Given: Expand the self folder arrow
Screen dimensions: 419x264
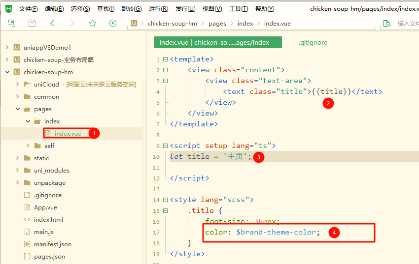Looking at the screenshot, I should [28, 146].
